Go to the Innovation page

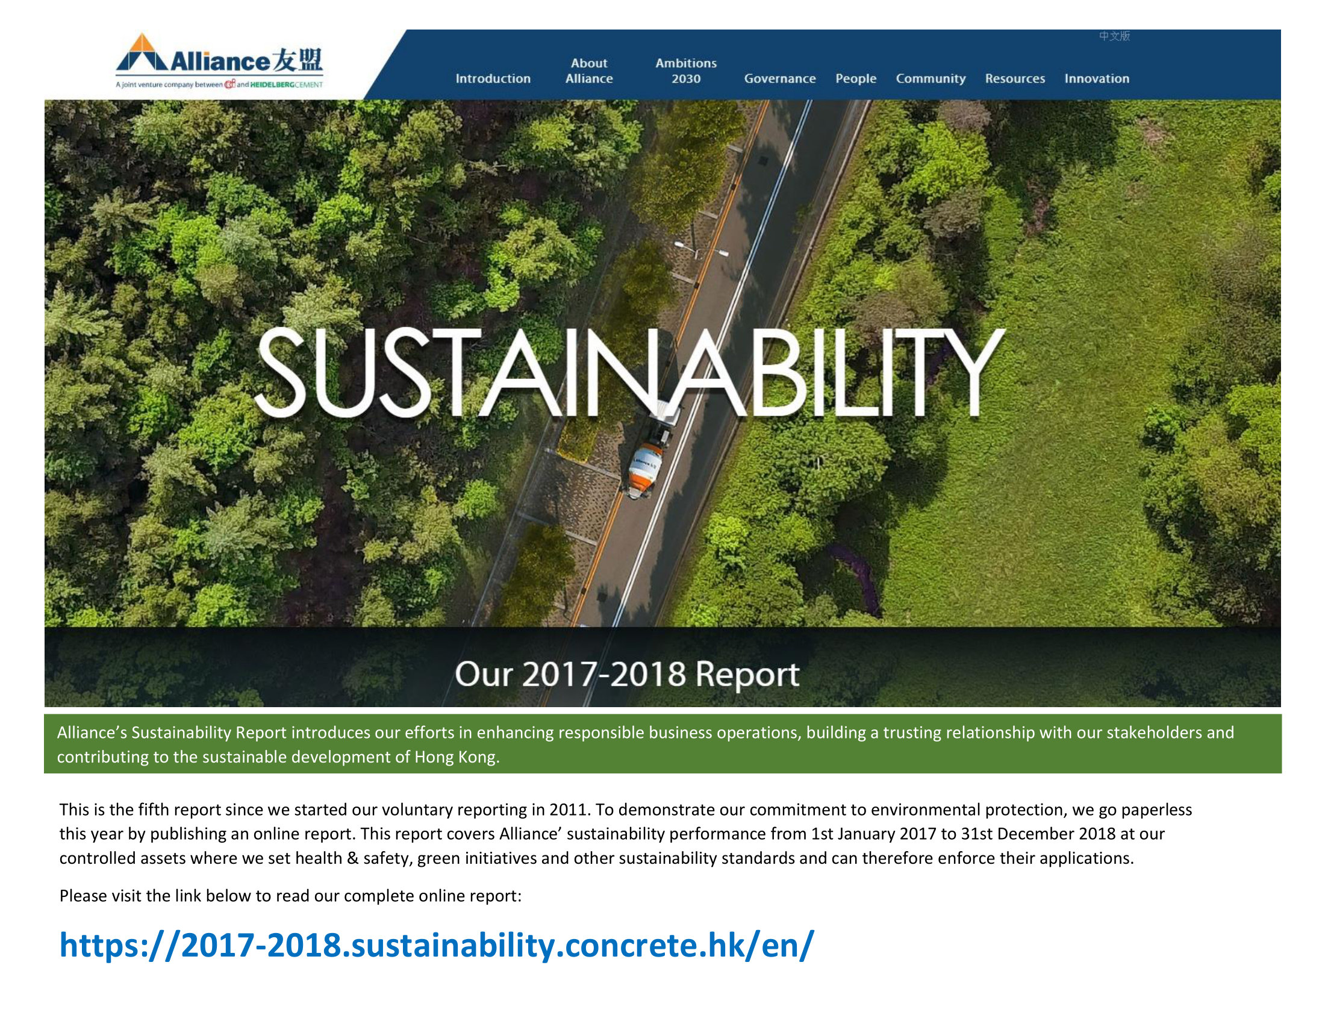(1096, 78)
